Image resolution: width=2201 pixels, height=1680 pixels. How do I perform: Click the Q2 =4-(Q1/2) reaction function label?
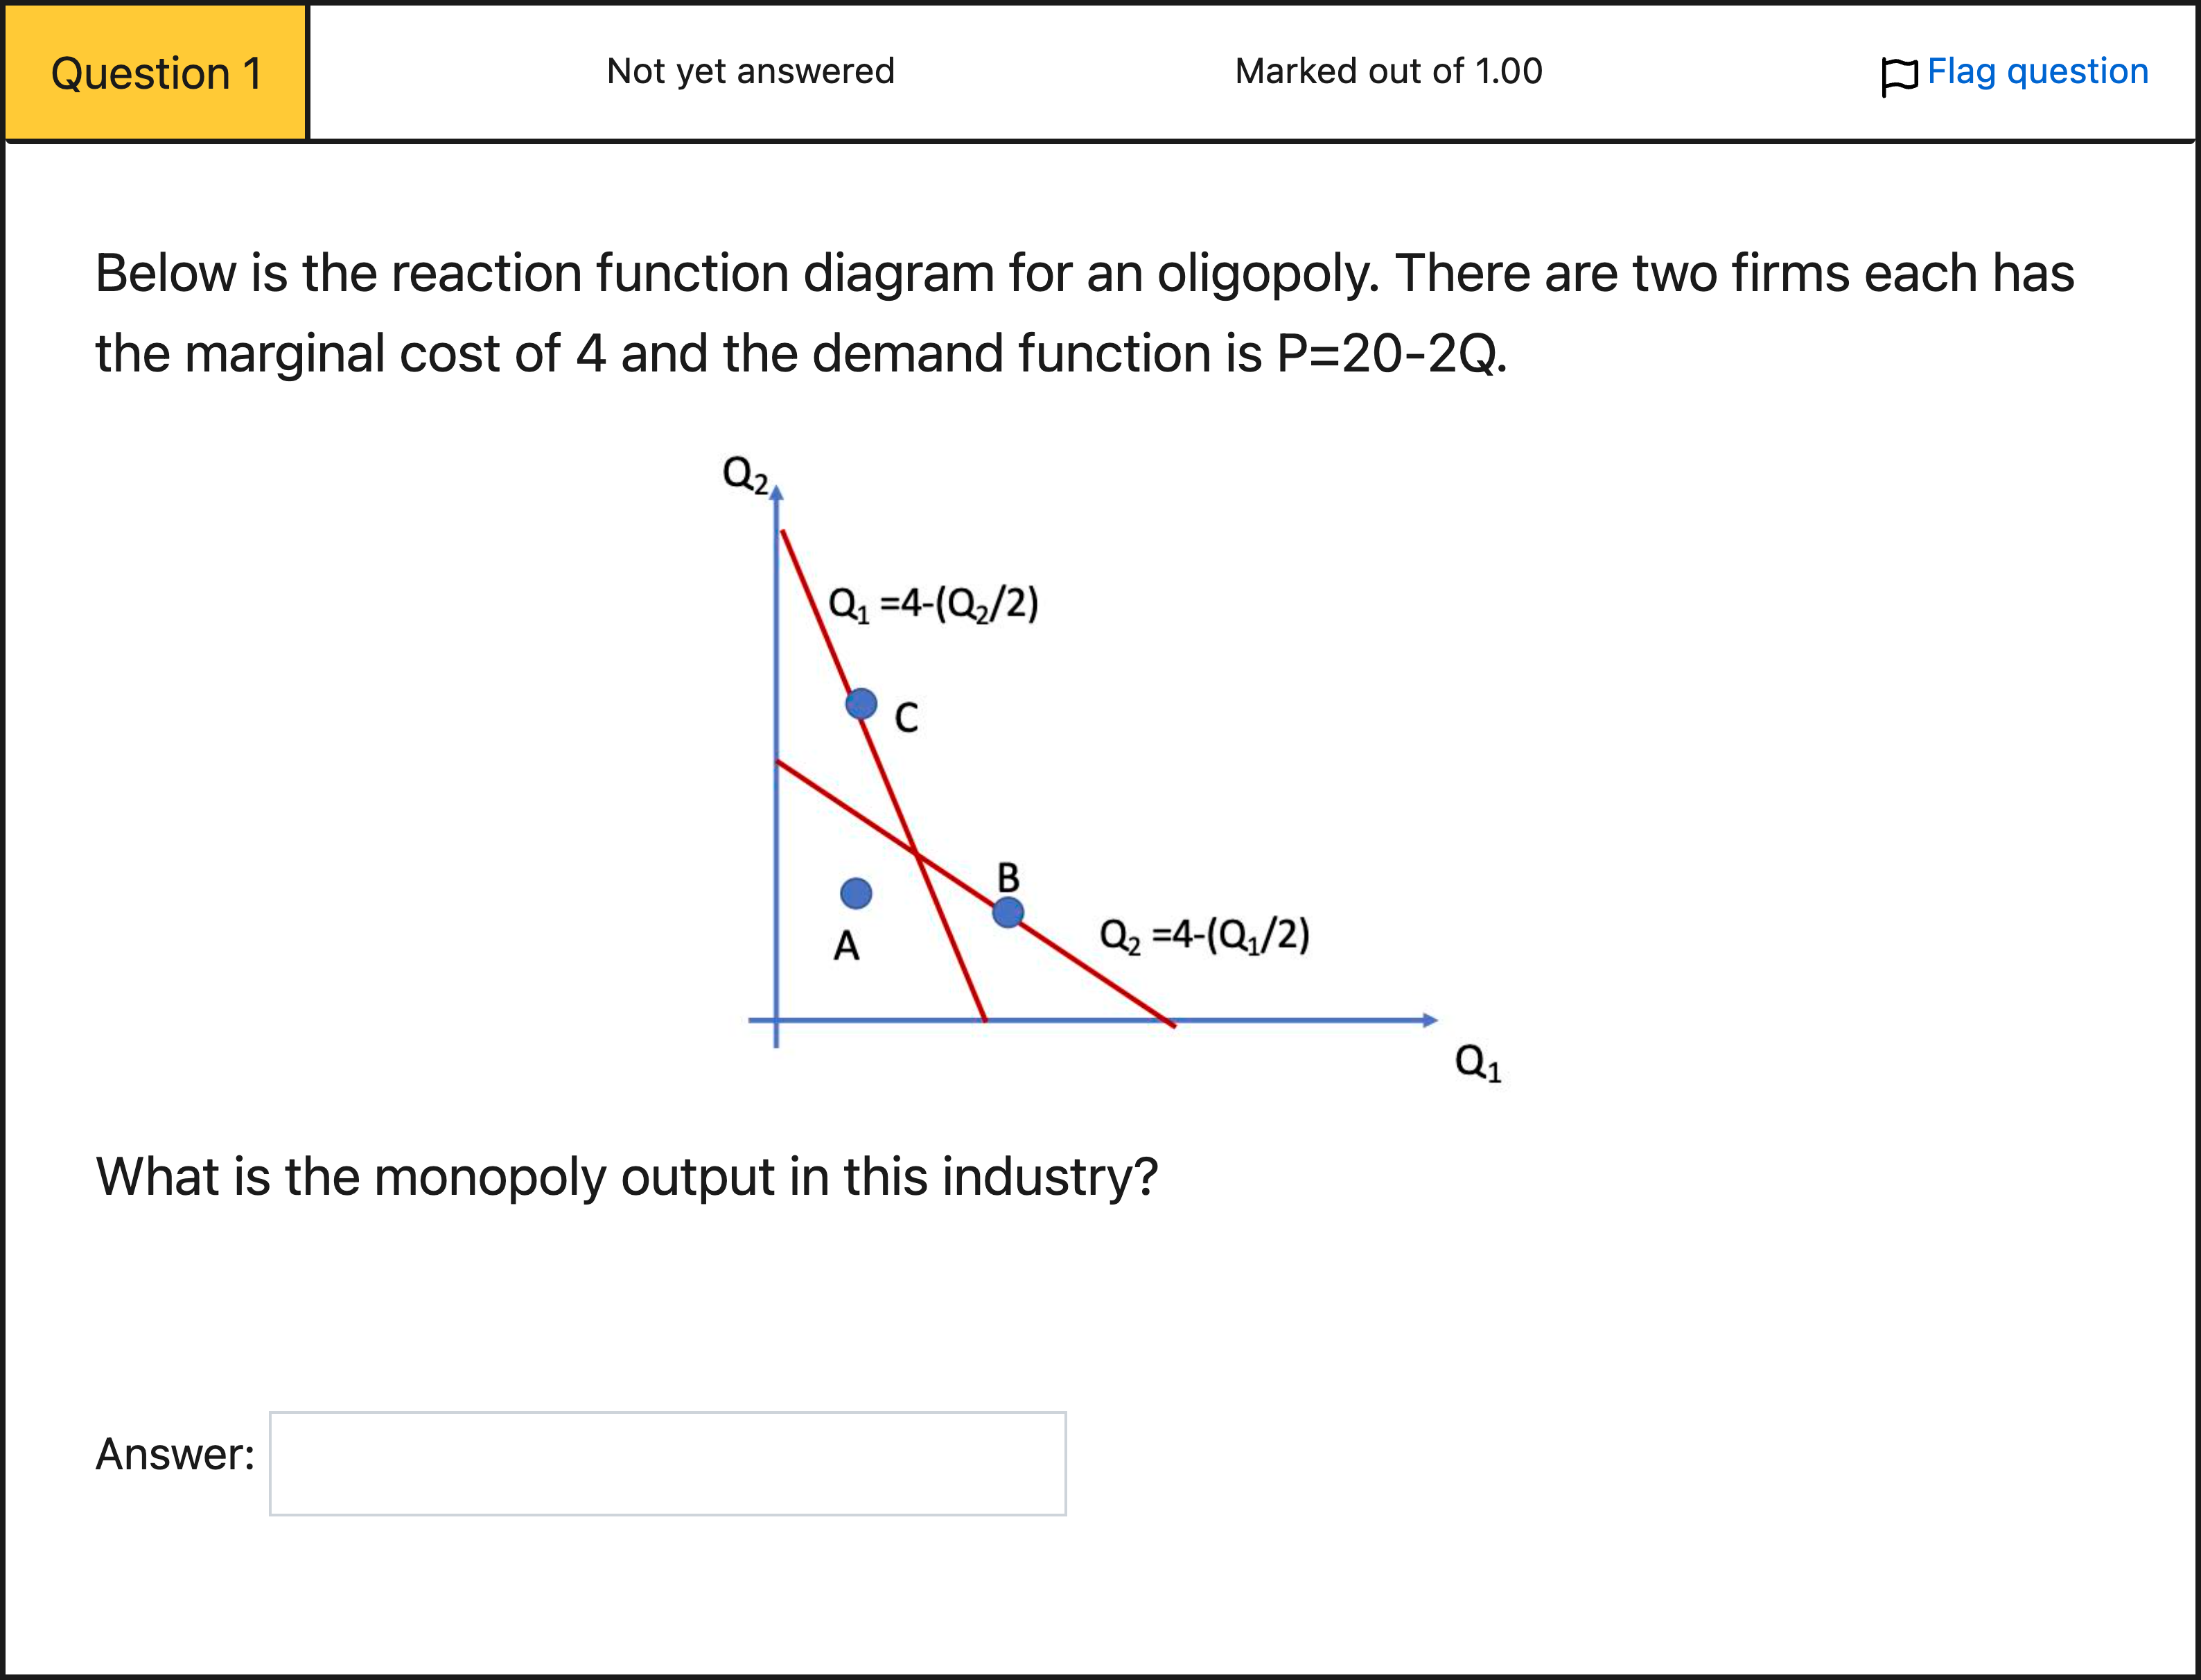1205,935
